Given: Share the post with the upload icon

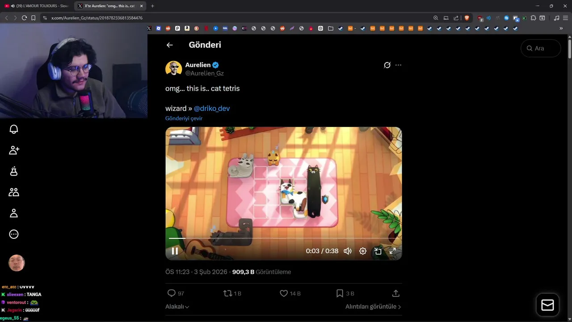Looking at the screenshot, I should click(395, 293).
